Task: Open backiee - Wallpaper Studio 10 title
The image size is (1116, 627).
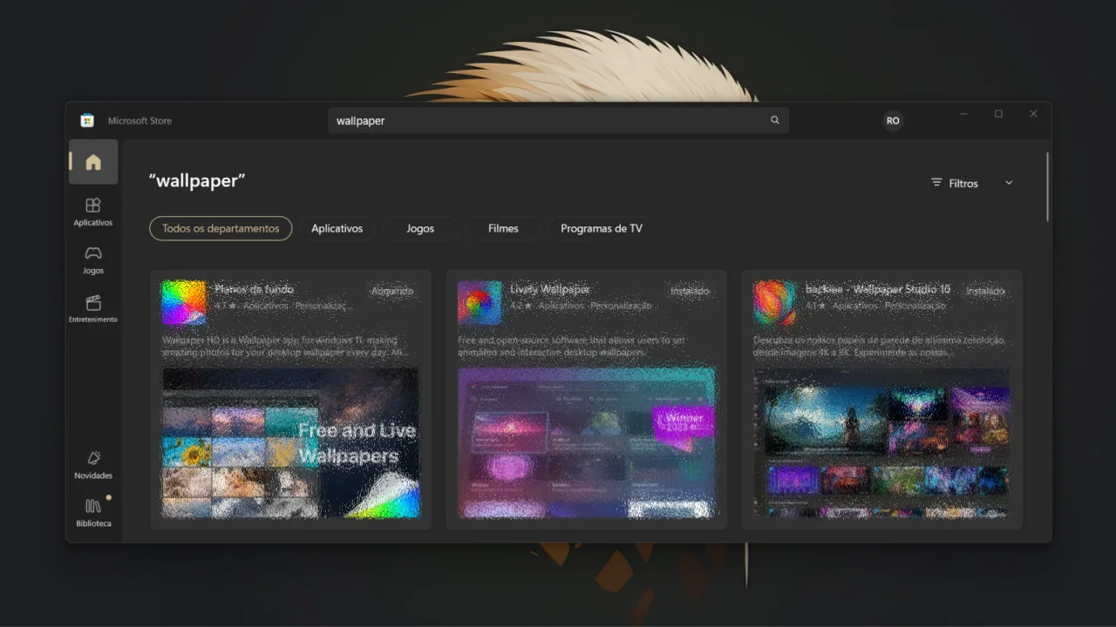Action: click(x=878, y=289)
